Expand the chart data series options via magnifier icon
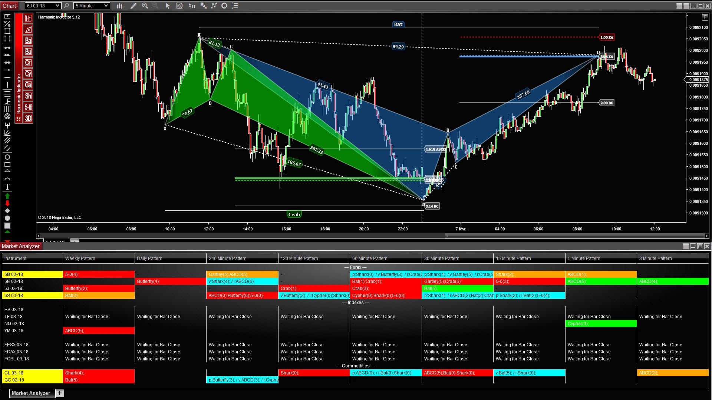 coord(179,6)
